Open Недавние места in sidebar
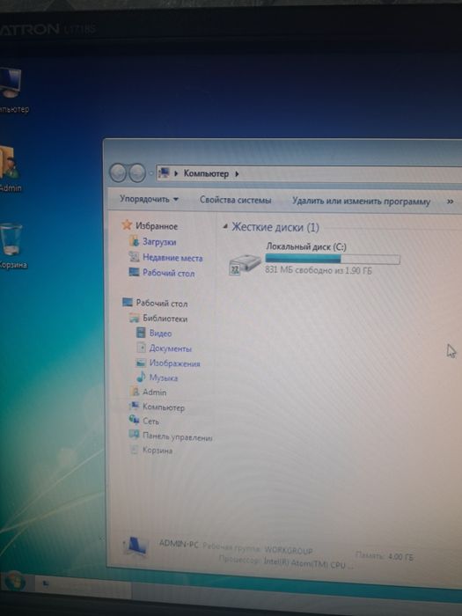 tap(172, 258)
